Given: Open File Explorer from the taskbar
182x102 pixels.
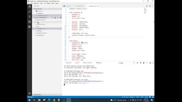Looking at the screenshot, I should coord(39,100).
